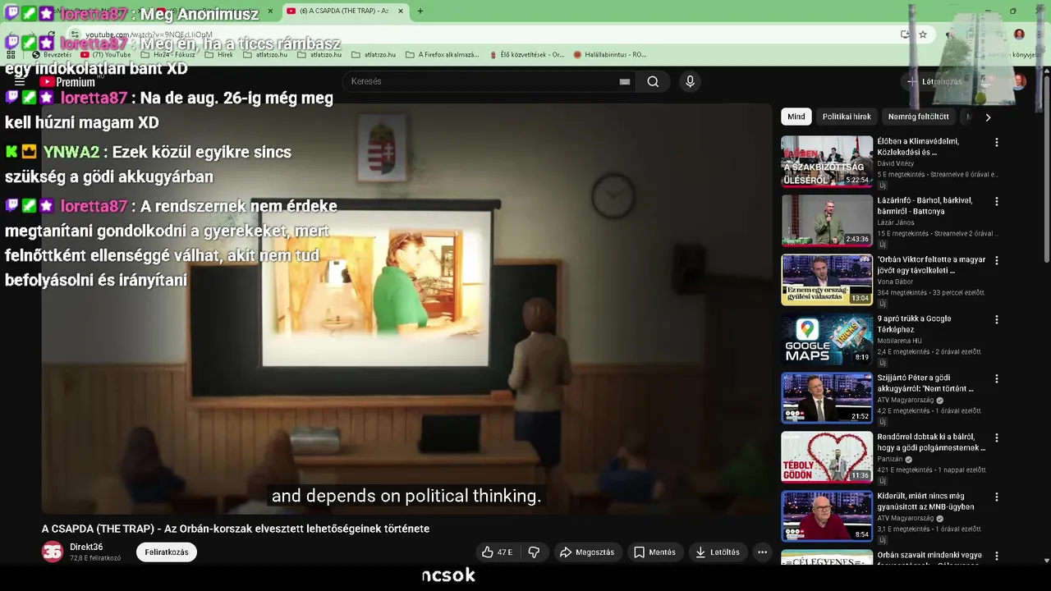This screenshot has height=591, width=1051.
Task: Open the YouTube account avatar menu
Action: [x=1019, y=81]
